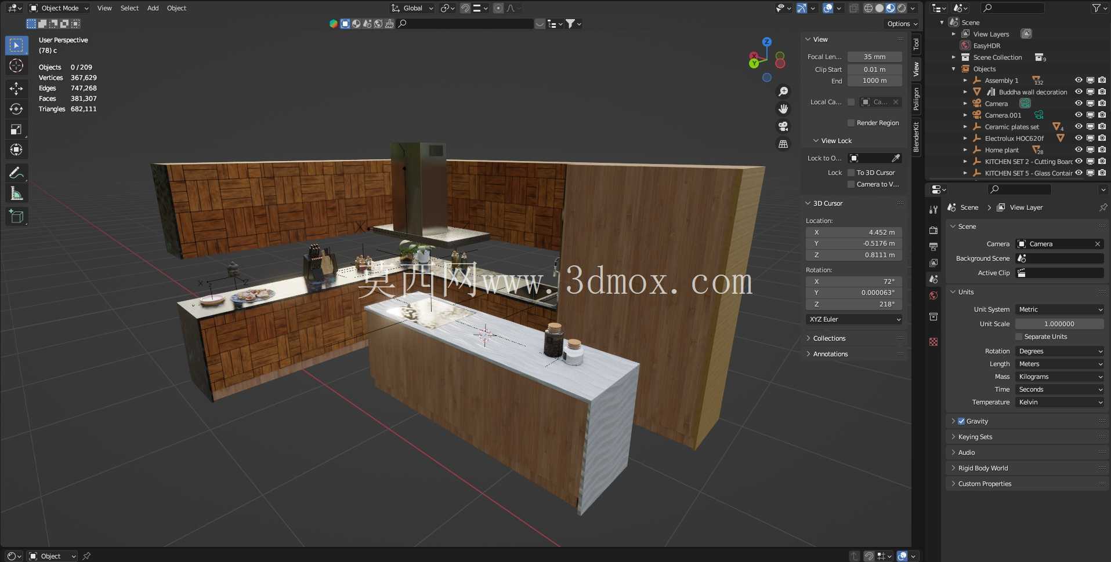The image size is (1111, 562).
Task: Click the BlenderKit logo icon in search bar
Action: coord(334,24)
